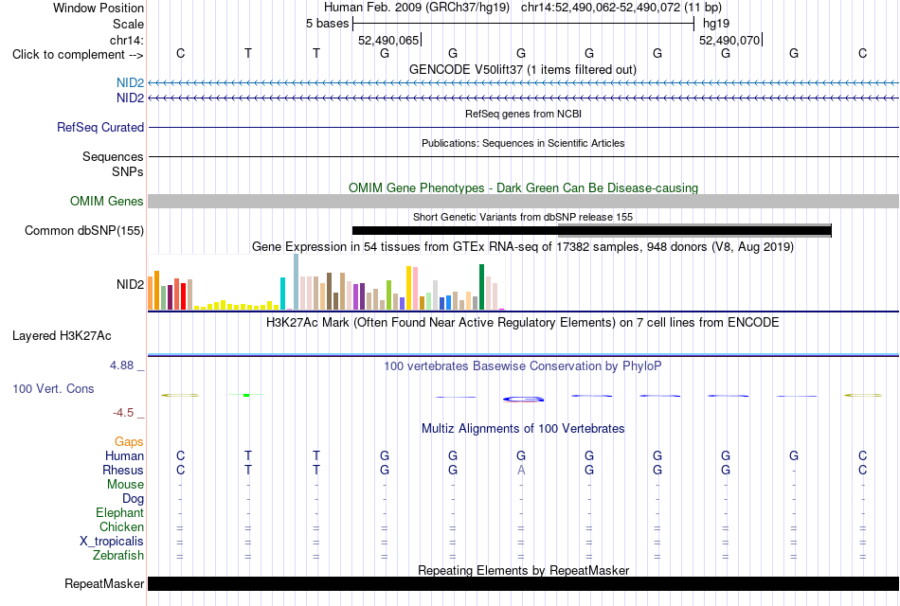Open 'Publications: Sequences in Scientific Articles' track title
This screenshot has width=900, height=606.
click(x=523, y=143)
